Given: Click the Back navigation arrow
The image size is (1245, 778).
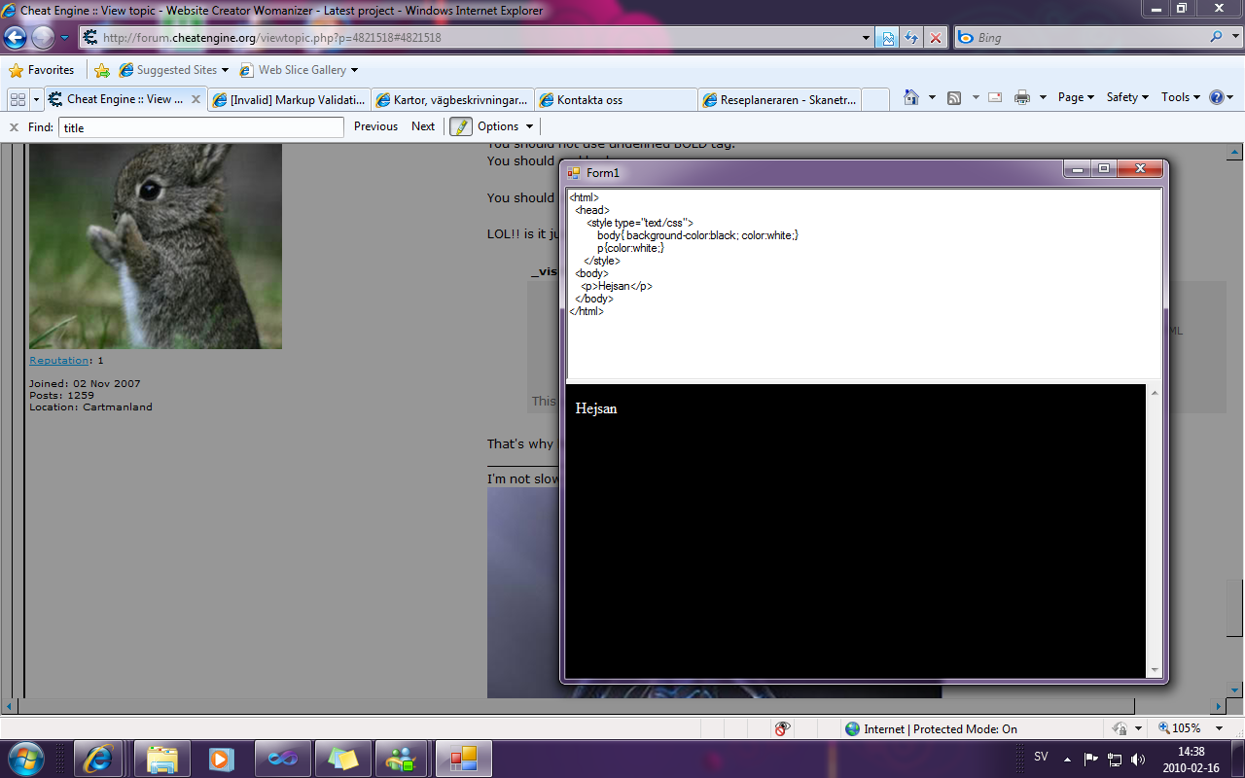Looking at the screenshot, I should tap(16, 38).
